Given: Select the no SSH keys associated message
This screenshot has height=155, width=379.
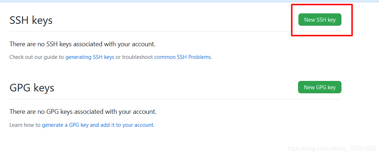Looking at the screenshot, I should click(82, 44).
